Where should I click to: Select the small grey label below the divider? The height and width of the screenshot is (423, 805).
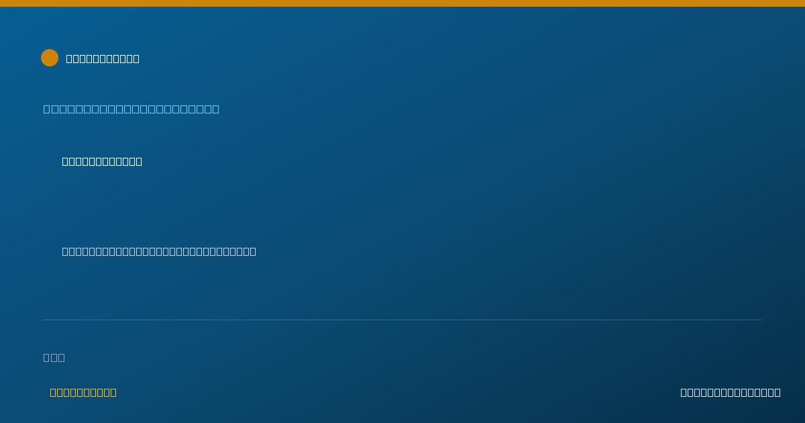point(54,357)
